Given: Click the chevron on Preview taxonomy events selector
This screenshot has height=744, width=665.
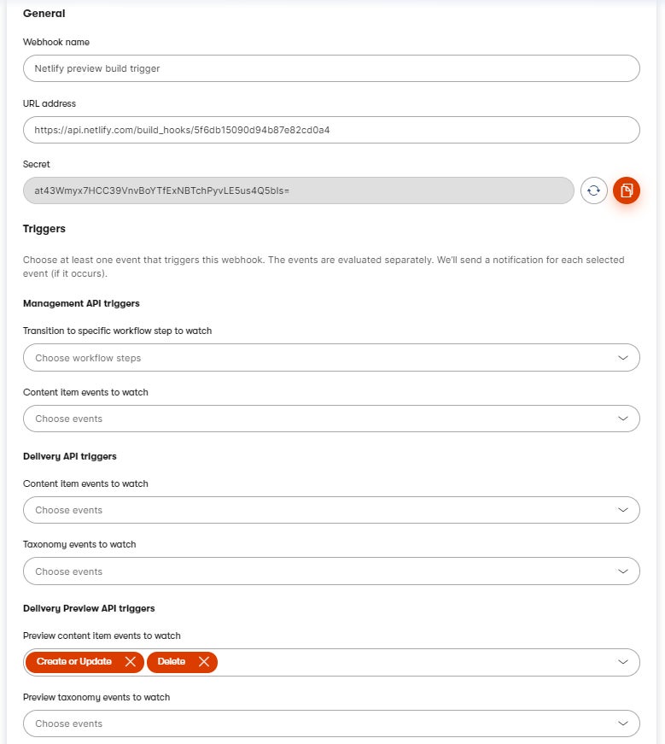Looking at the screenshot, I should (x=622, y=723).
